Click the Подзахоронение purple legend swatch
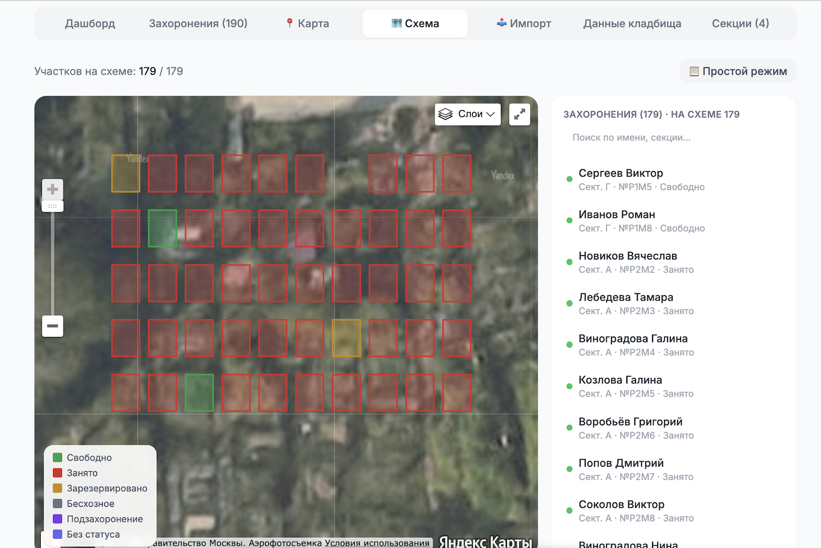This screenshot has height=548, width=821. click(57, 519)
